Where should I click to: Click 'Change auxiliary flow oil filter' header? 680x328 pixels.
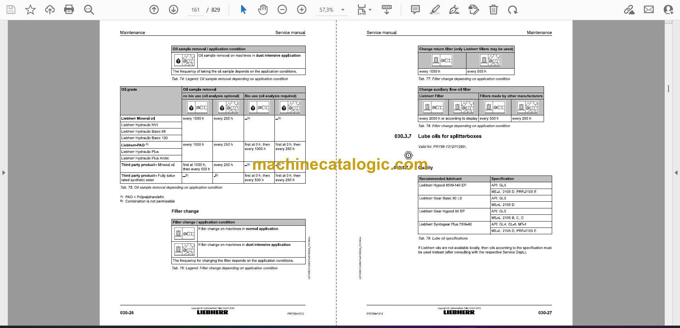coord(481,90)
